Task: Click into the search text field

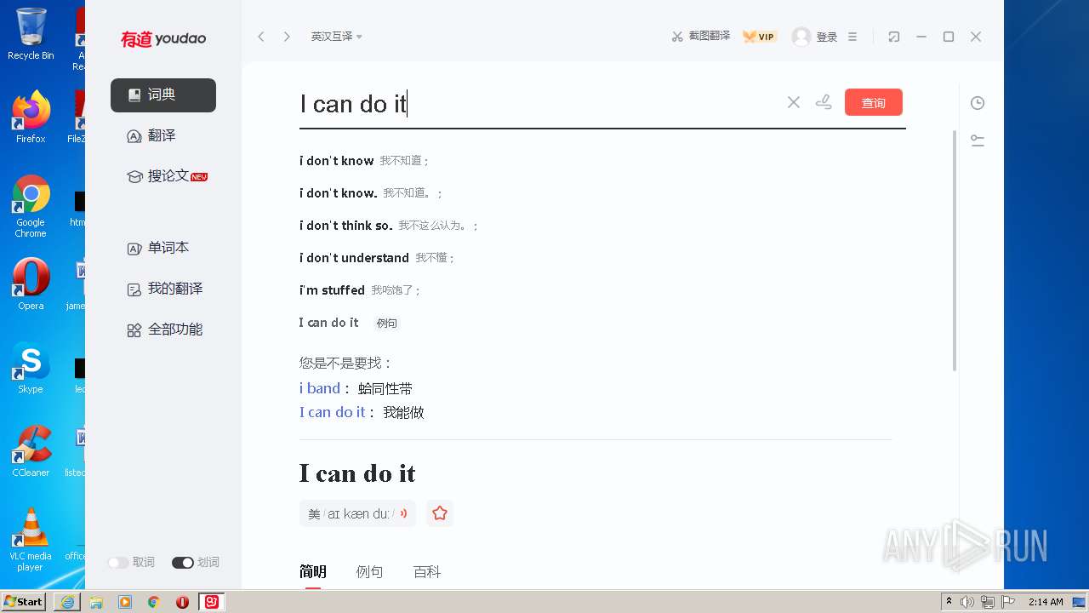Action: 540,104
